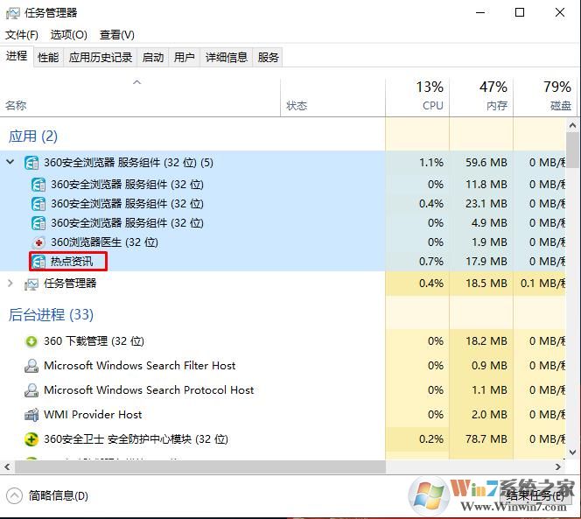581x519 pixels.
Task: Click the Microsoft Windows Search Protocol Host icon
Action: 31,390
